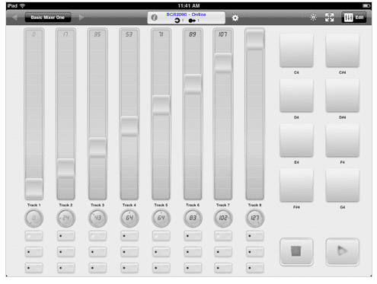Tap the brightness sun icon
The height and width of the screenshot is (284, 377).
coord(313,18)
